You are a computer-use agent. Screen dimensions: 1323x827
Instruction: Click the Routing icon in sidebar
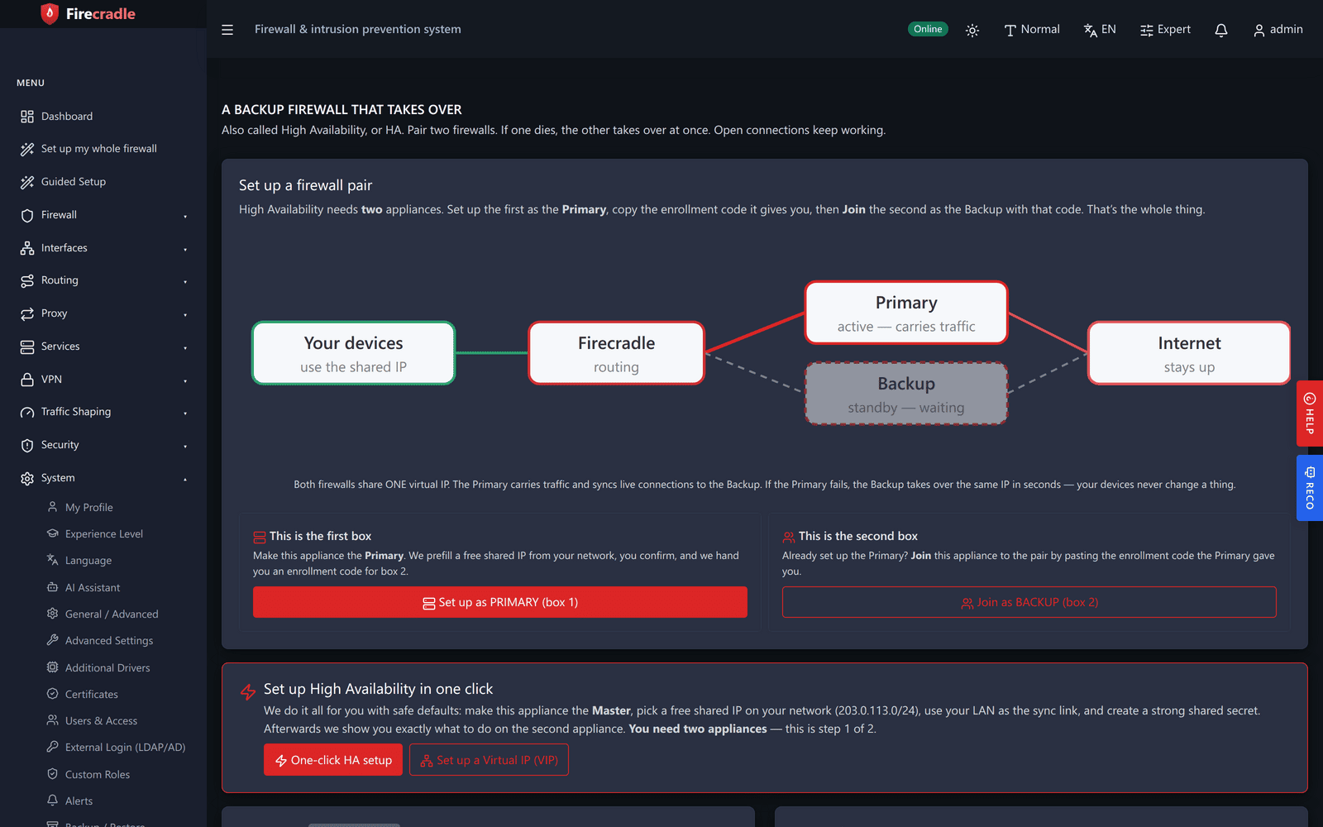[27, 280]
